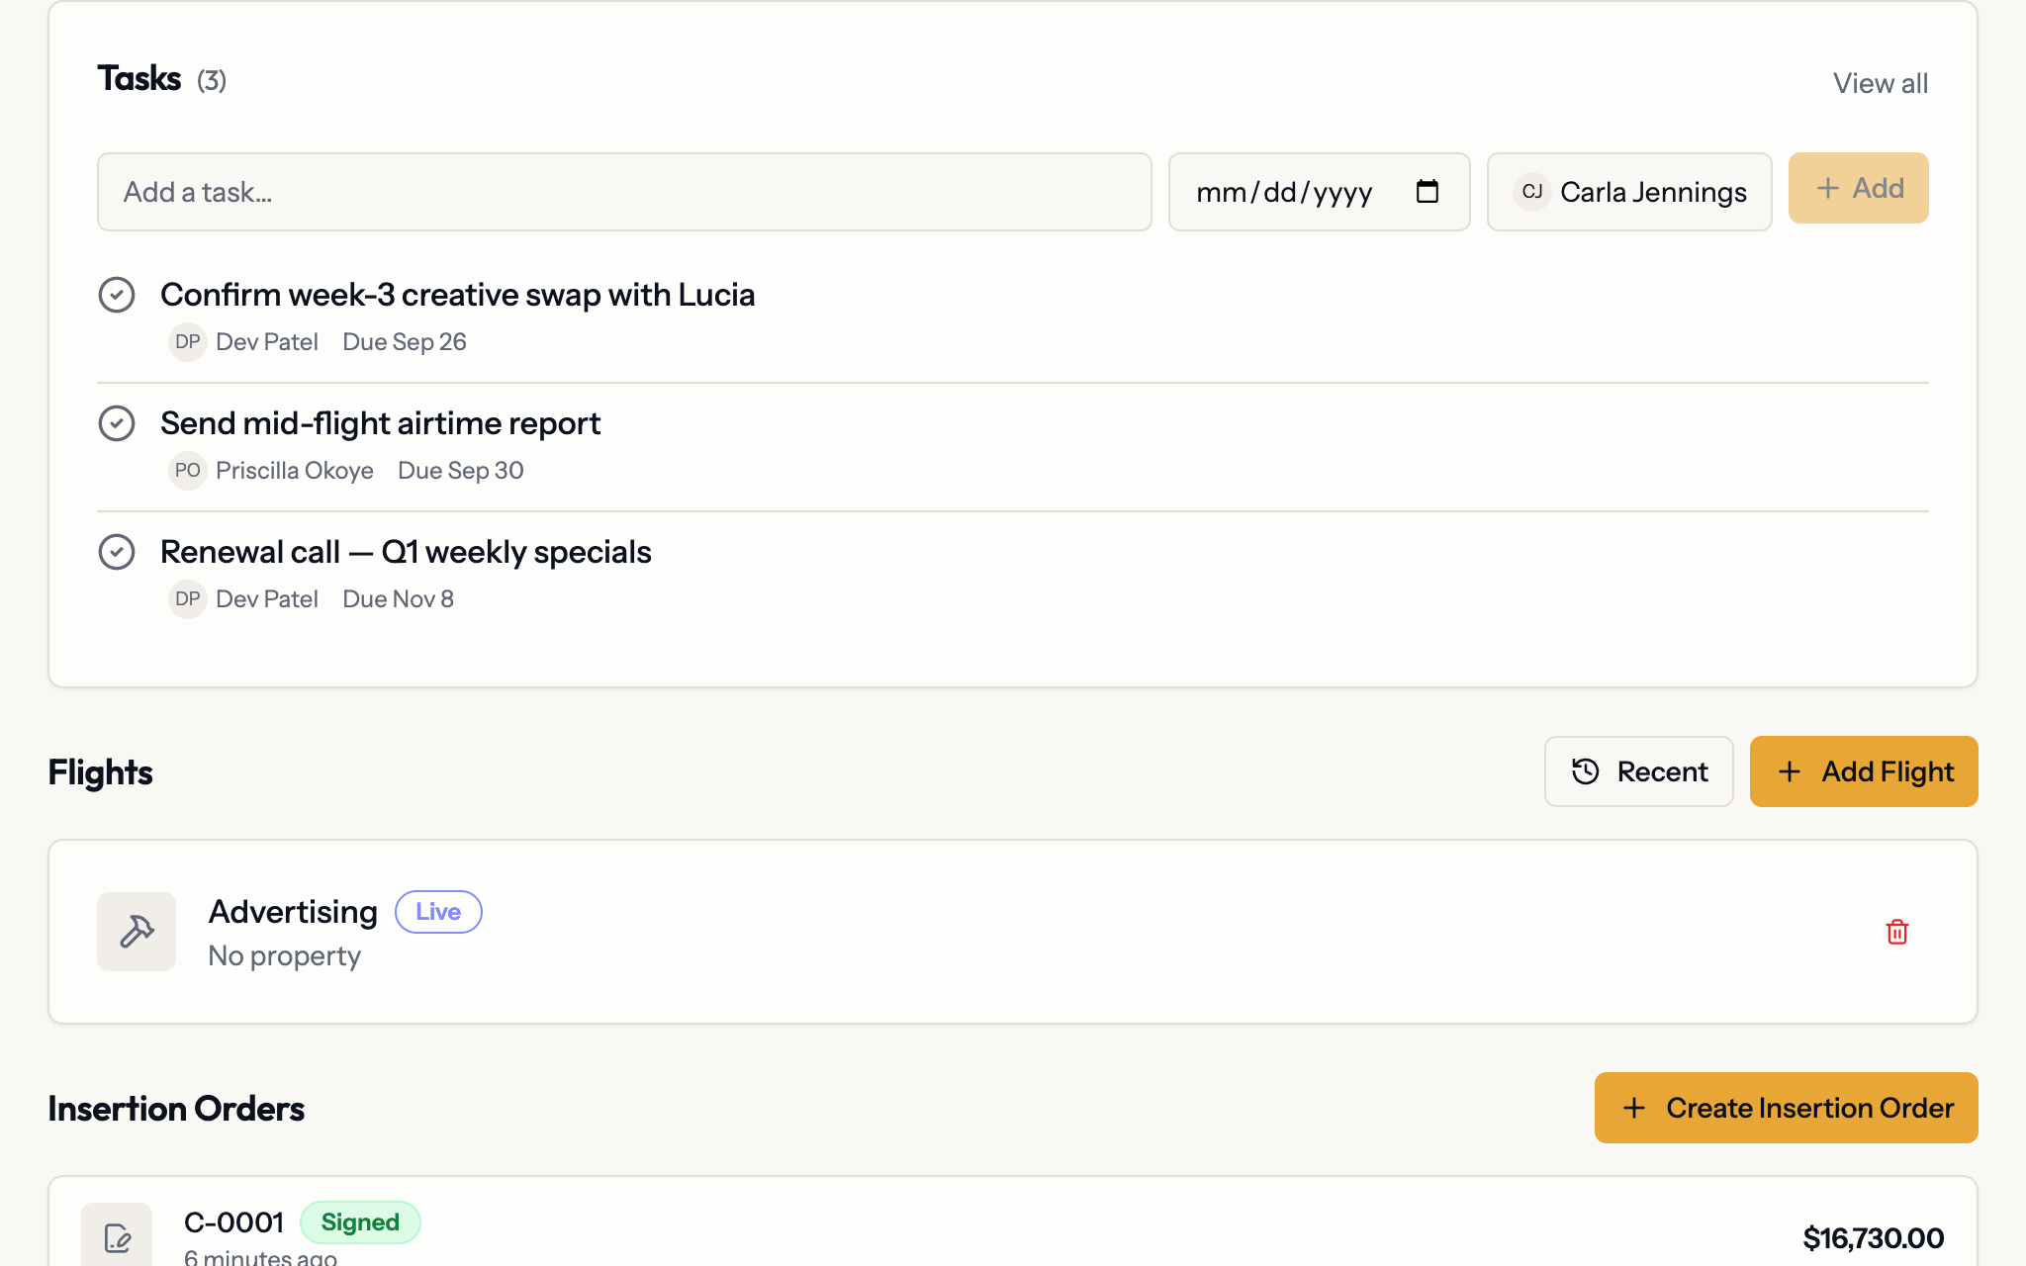Click the 'Due Nov 8' date text
The width and height of the screenshot is (2026, 1266).
pos(398,599)
